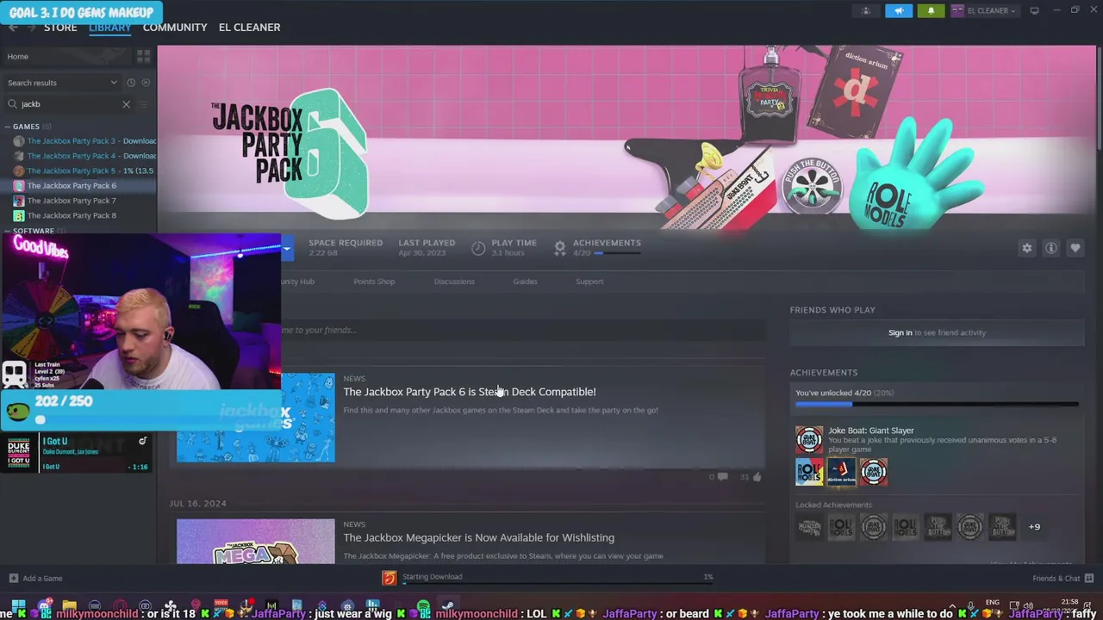Open the Search results filter dropdown

point(62,83)
